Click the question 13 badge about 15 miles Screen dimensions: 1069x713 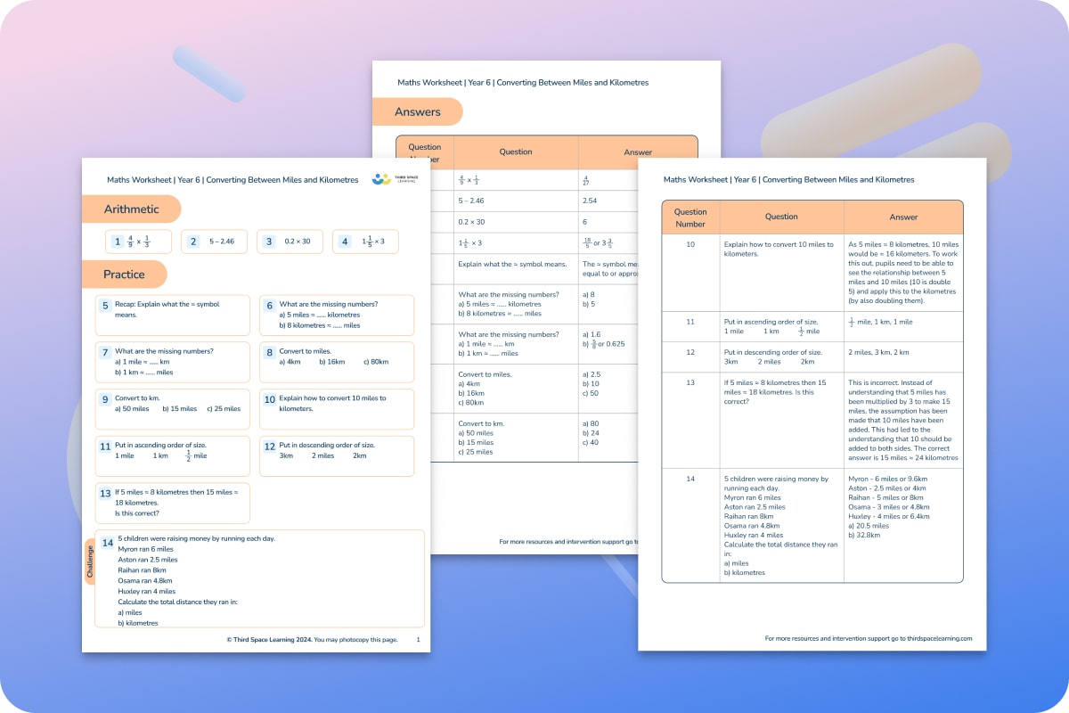(x=104, y=492)
